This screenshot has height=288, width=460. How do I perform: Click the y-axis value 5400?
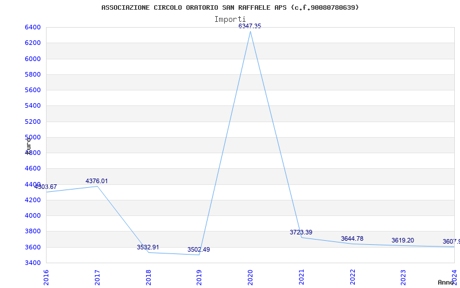coord(33,105)
